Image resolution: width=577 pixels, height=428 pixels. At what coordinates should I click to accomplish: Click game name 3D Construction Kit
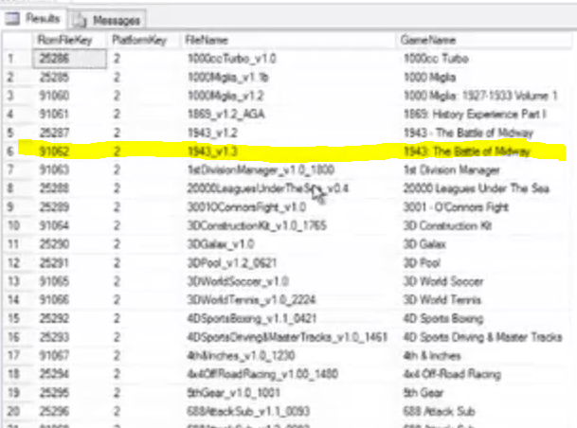[447, 225]
